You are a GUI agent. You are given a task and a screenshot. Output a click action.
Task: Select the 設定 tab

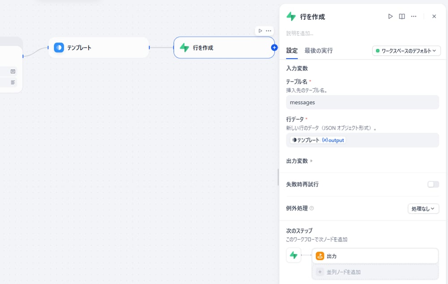coord(292,51)
